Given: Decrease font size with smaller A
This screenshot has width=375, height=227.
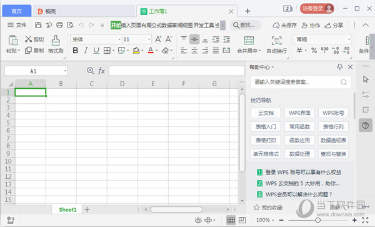Looking at the screenshot, I should click(169, 39).
